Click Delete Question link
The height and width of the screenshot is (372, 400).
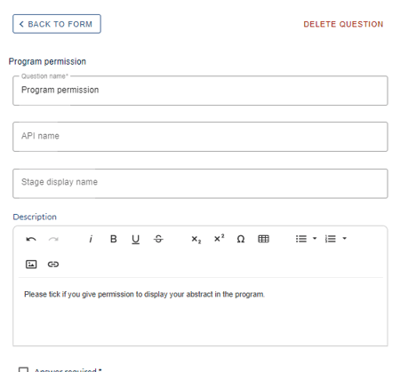coord(343,24)
